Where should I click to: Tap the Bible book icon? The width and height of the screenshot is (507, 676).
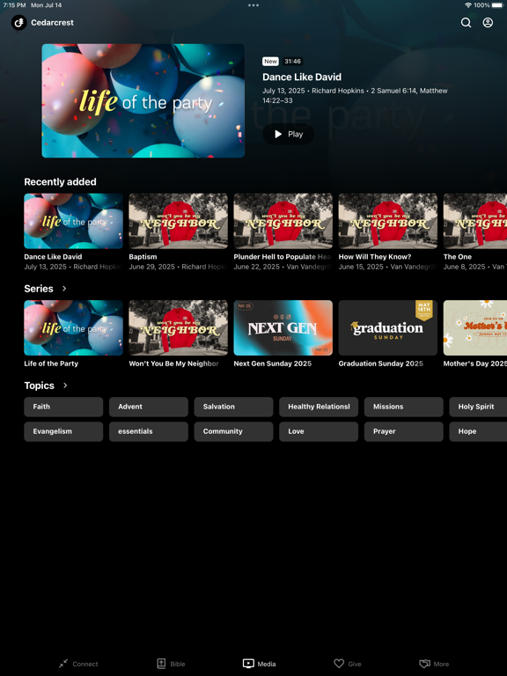tap(161, 663)
